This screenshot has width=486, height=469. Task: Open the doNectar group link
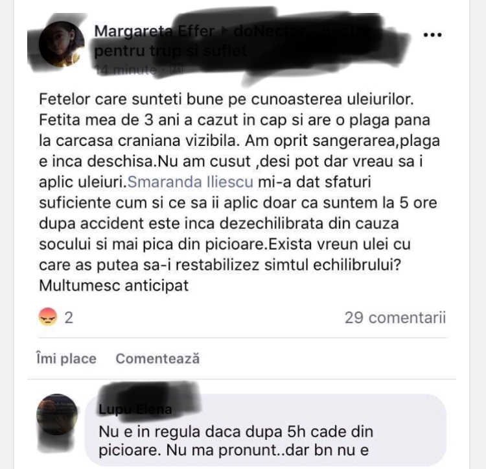click(301, 31)
